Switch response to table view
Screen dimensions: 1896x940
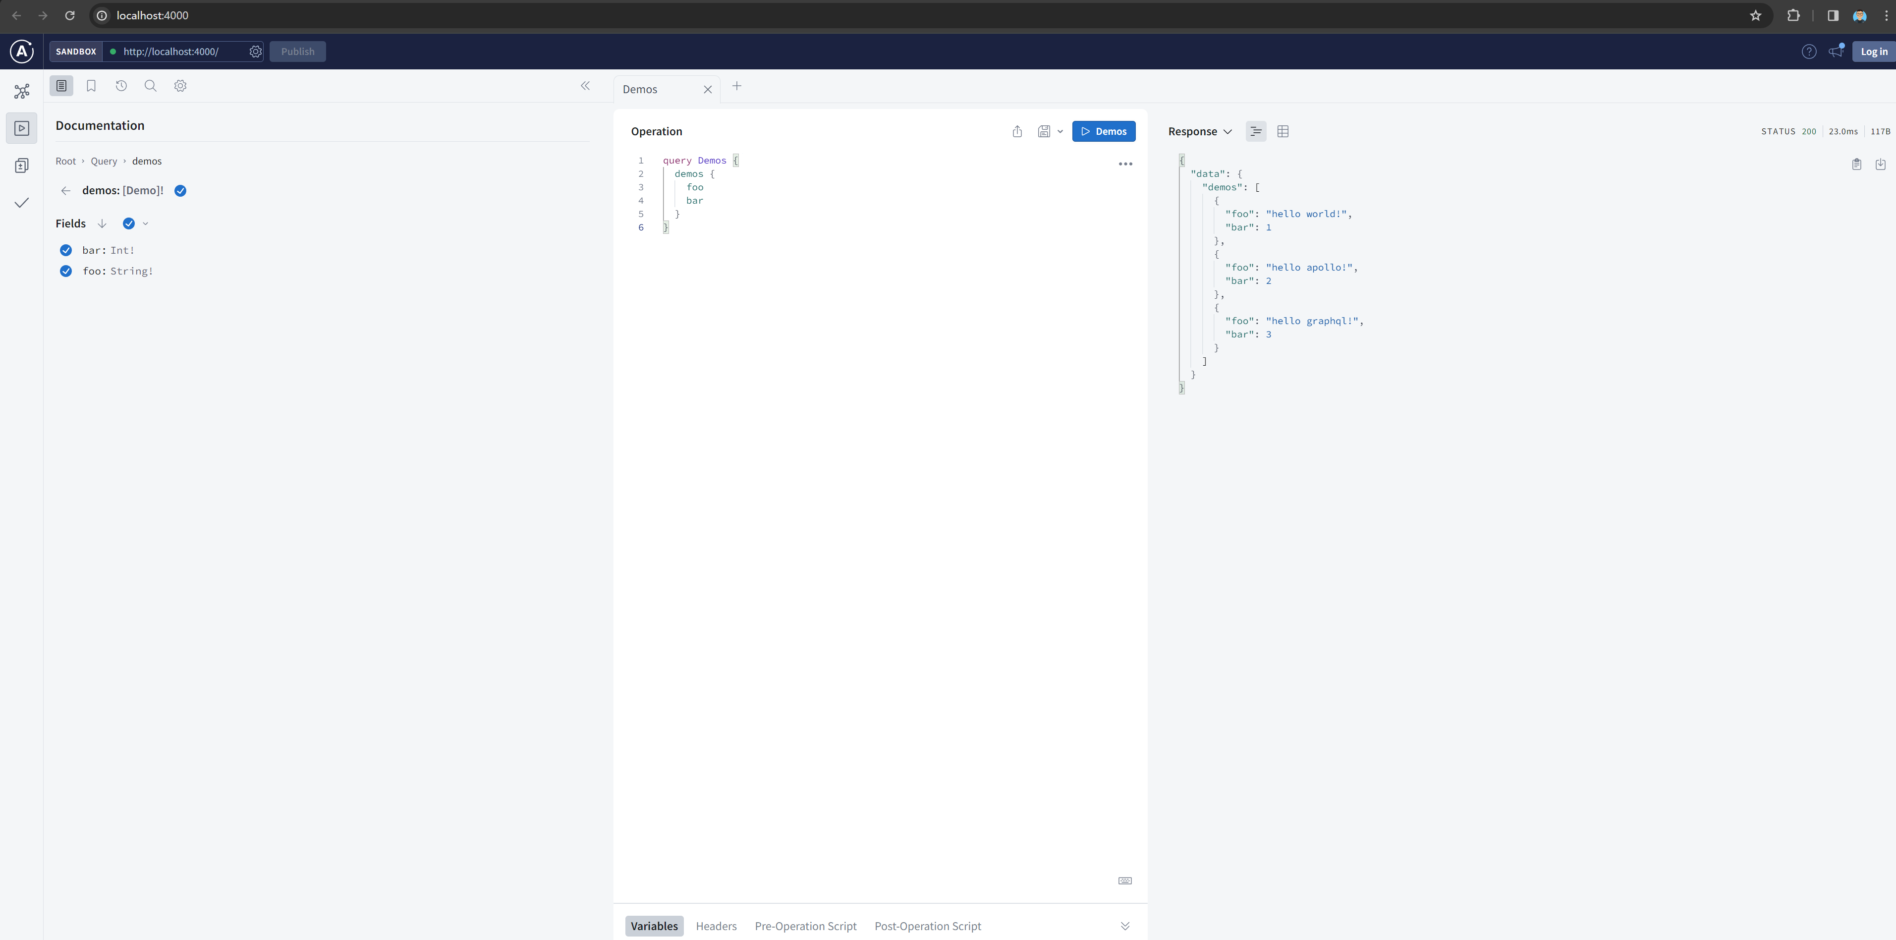click(x=1283, y=131)
